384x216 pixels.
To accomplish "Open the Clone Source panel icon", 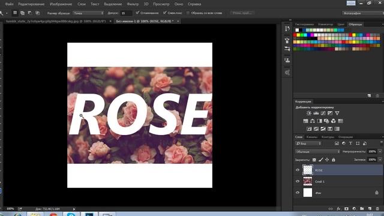I will point(287,60).
